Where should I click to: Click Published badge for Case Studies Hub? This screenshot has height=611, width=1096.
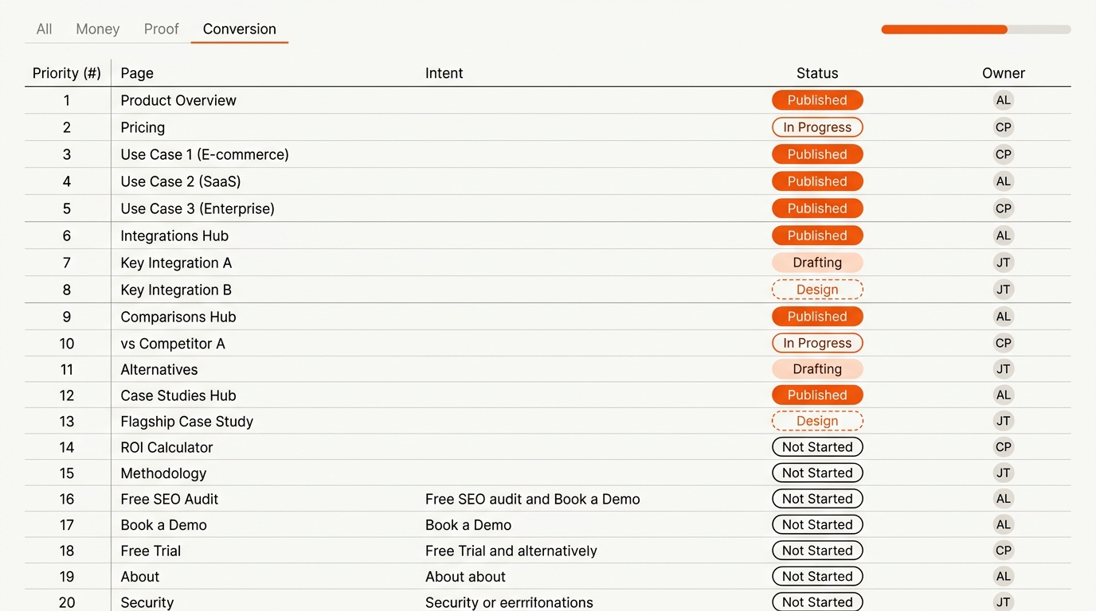[817, 395]
